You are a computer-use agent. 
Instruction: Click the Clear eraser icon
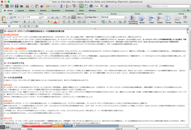point(11,22)
